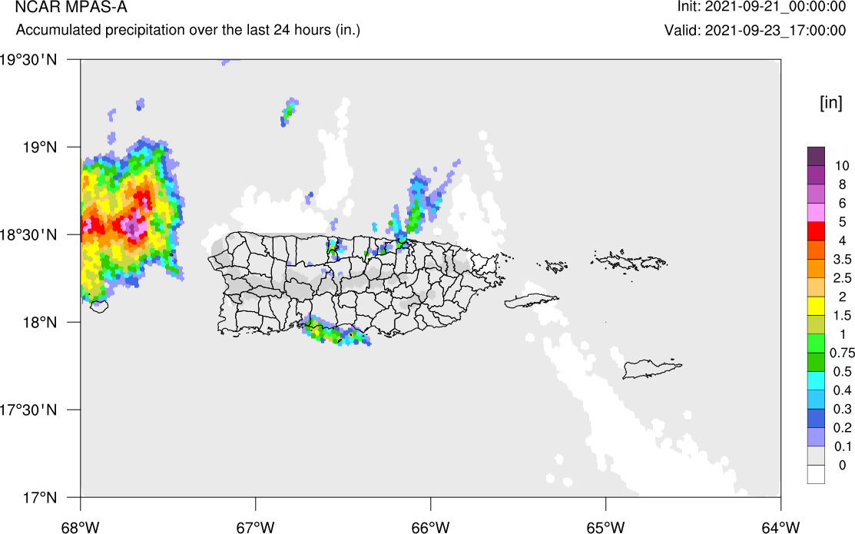Select the periwinkle swatch between 0.1 and 0.2
Image resolution: width=855 pixels, height=534 pixels.
tap(816, 437)
